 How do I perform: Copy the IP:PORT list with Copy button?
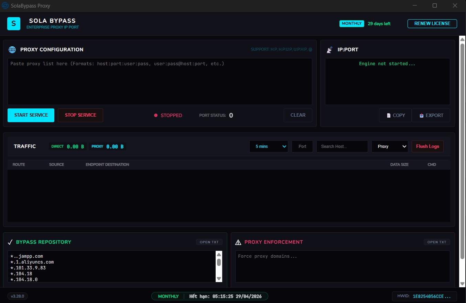point(395,115)
